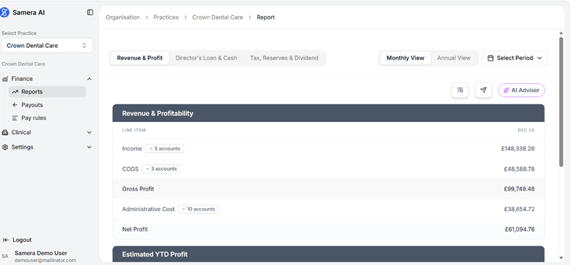Open the Select Practice dropdown

[x=46, y=46]
